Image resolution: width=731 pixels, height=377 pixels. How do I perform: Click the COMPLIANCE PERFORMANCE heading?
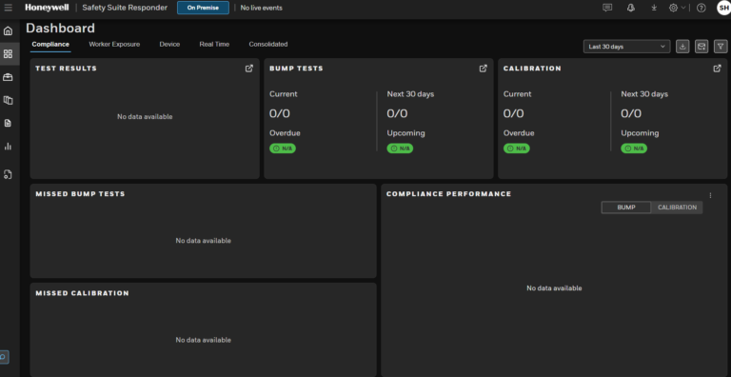[x=449, y=193]
